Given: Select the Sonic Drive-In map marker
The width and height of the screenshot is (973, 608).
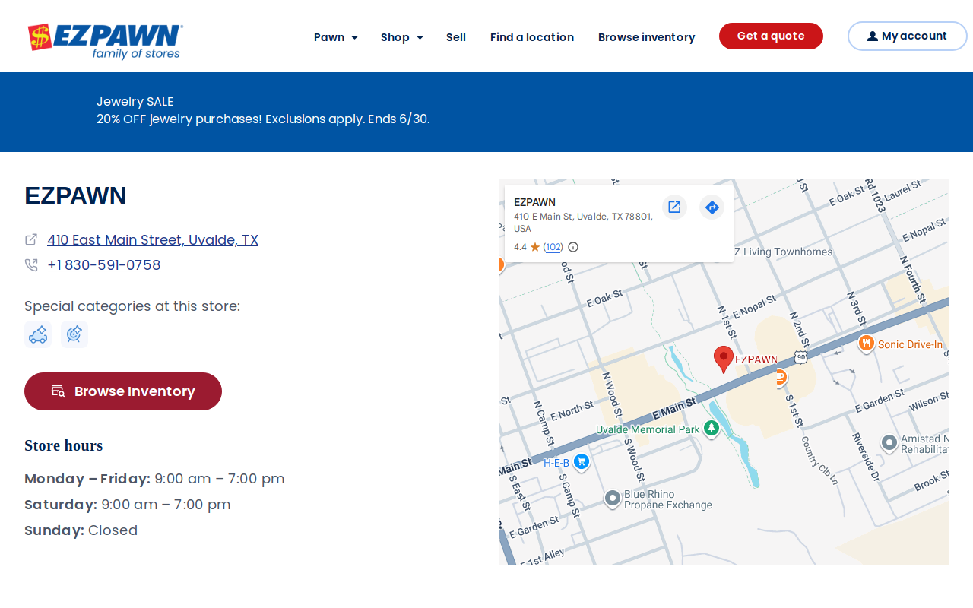Looking at the screenshot, I should 866,344.
